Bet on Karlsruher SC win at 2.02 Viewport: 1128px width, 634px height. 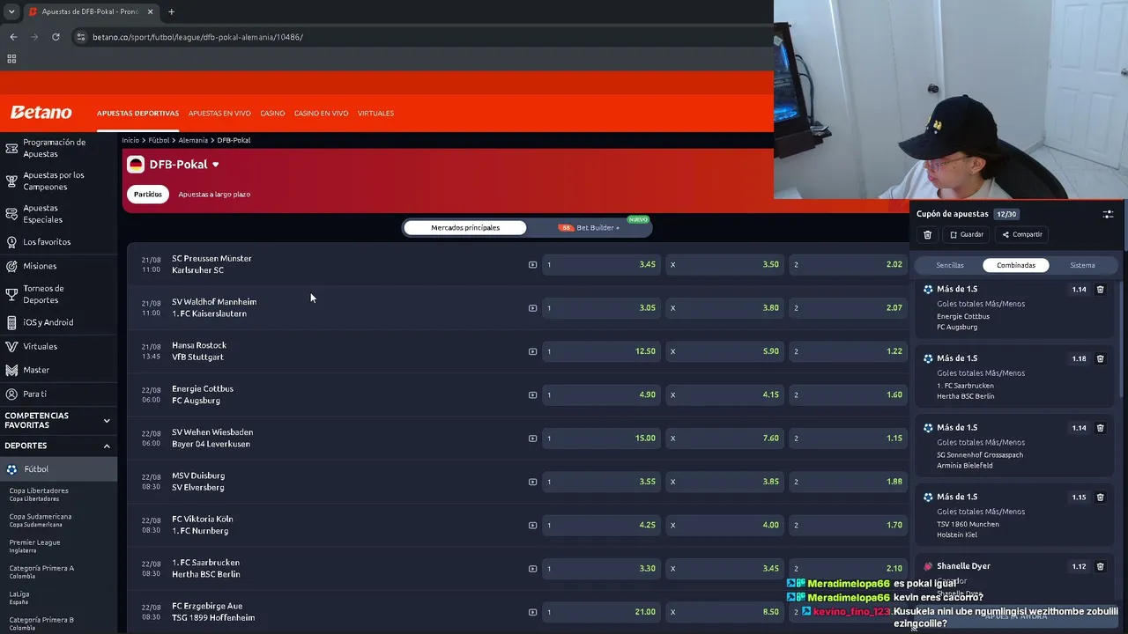point(848,264)
